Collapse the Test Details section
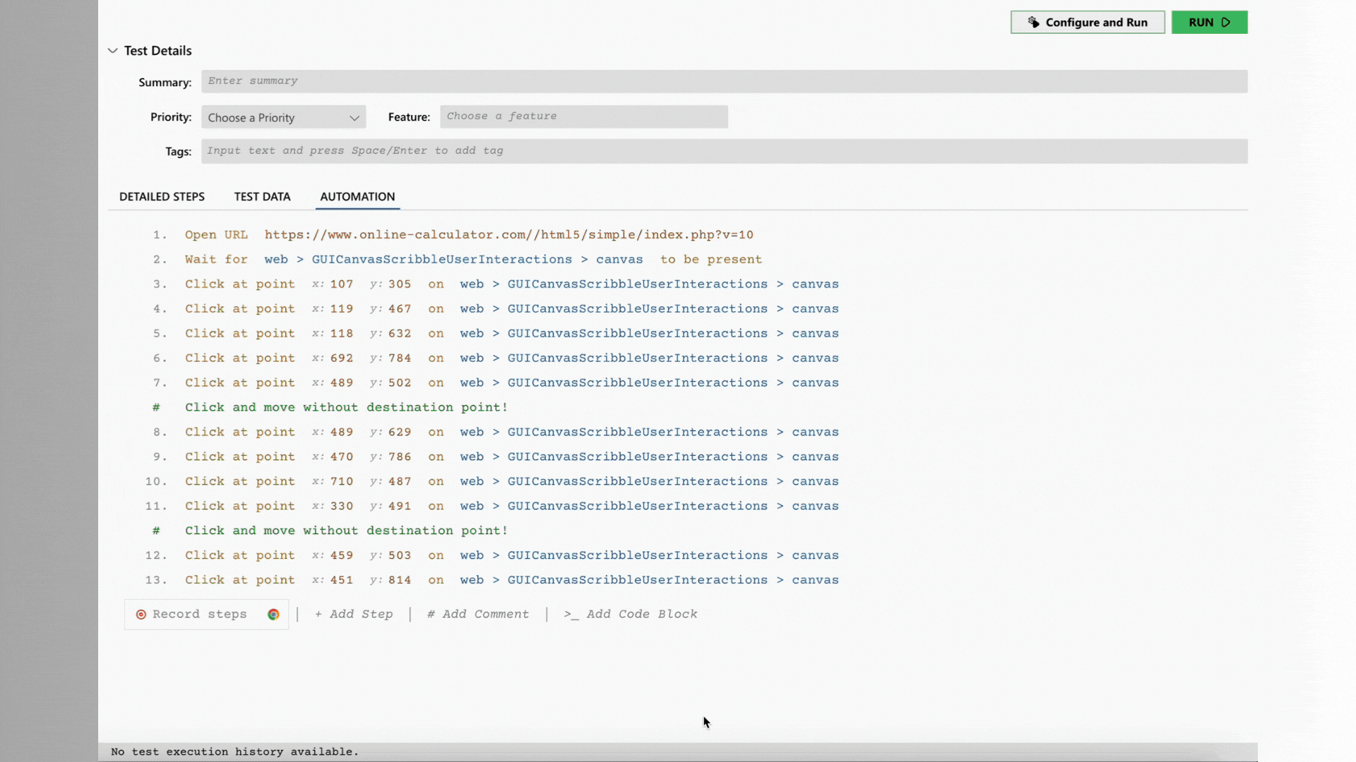The height and width of the screenshot is (762, 1356). [112, 50]
